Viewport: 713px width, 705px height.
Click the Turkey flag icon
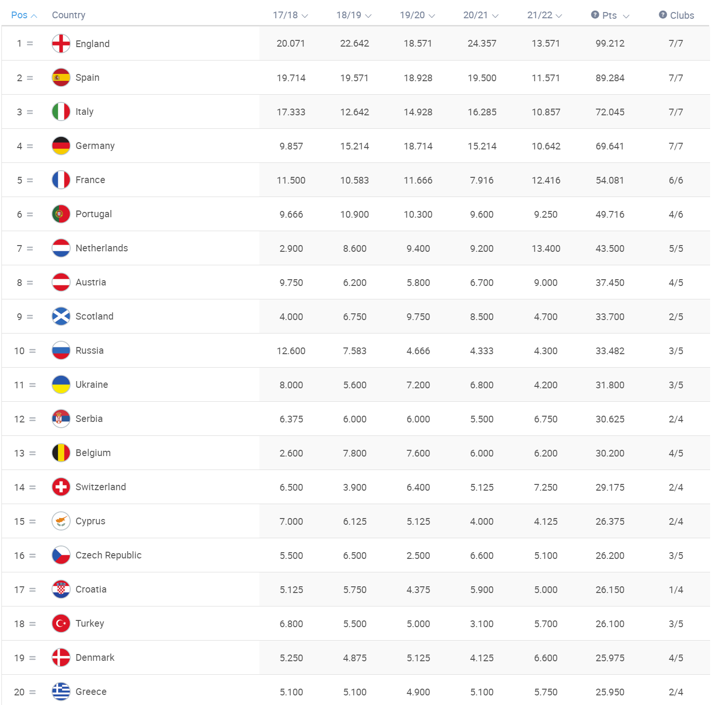pyautogui.click(x=61, y=624)
